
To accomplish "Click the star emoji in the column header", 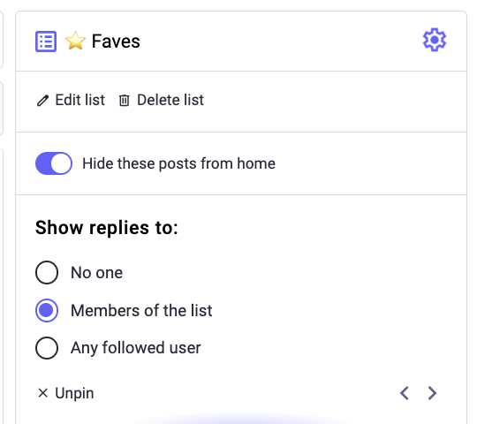I will coord(75,41).
